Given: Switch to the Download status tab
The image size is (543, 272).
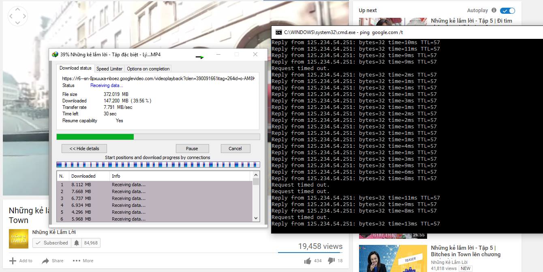Looking at the screenshot, I should tap(75, 68).
